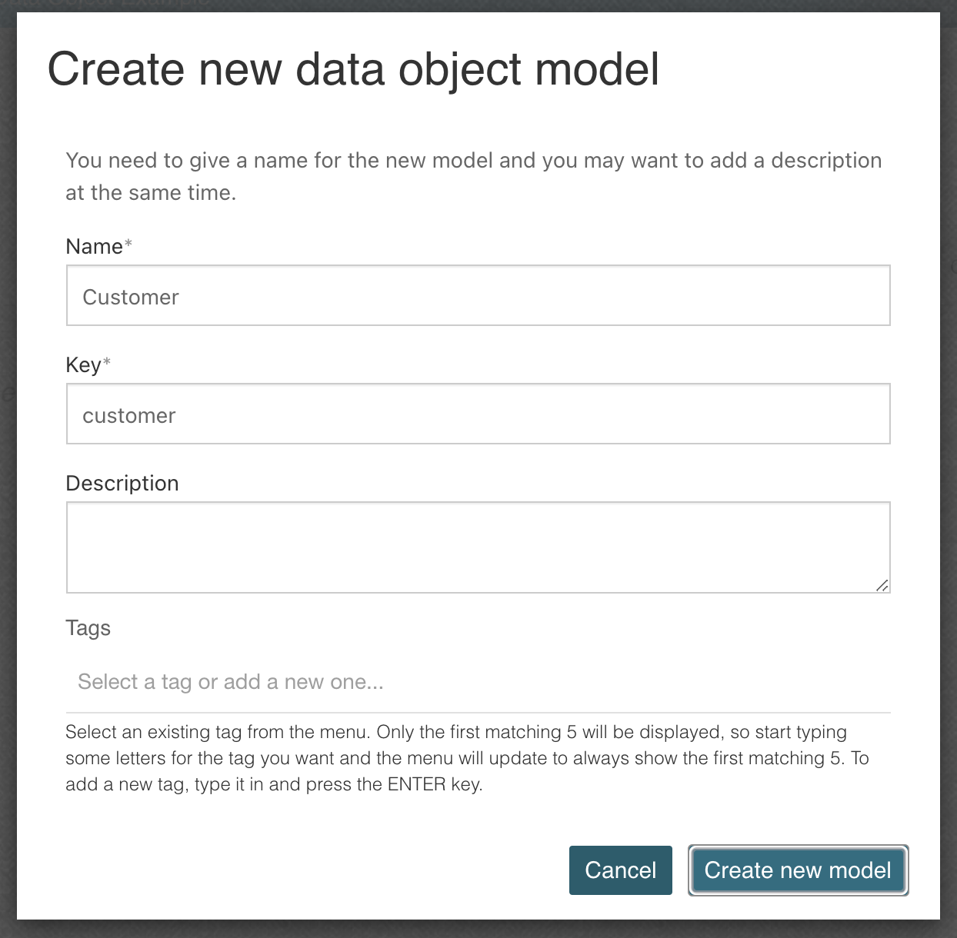Click the Tags label above the combobox
The image size is (957, 938).
(x=88, y=627)
